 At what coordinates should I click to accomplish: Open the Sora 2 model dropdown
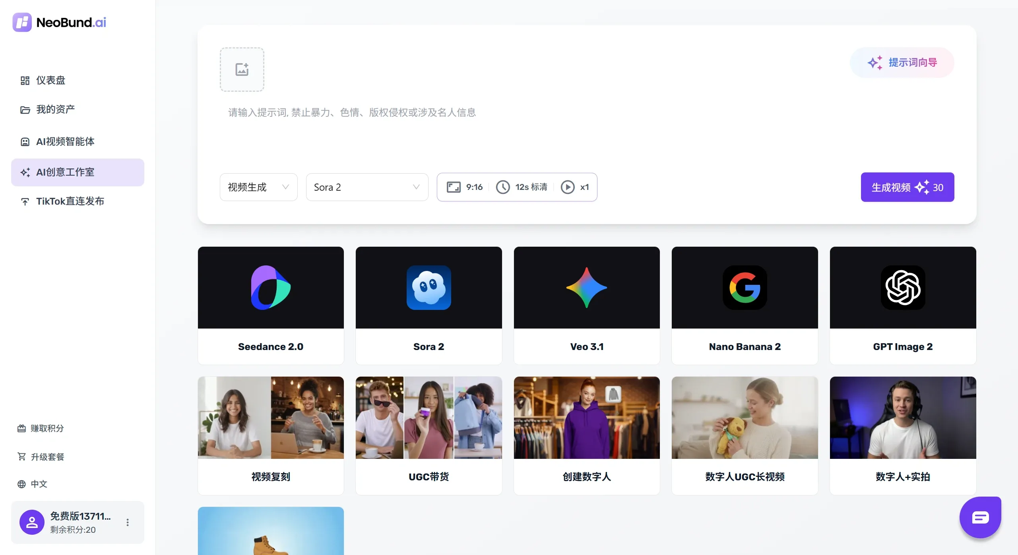coord(366,187)
